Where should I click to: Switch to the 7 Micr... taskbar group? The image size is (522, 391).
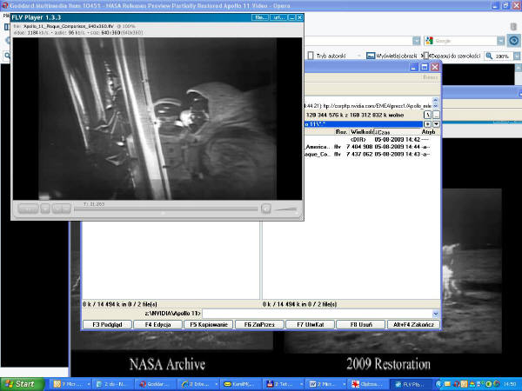70,384
